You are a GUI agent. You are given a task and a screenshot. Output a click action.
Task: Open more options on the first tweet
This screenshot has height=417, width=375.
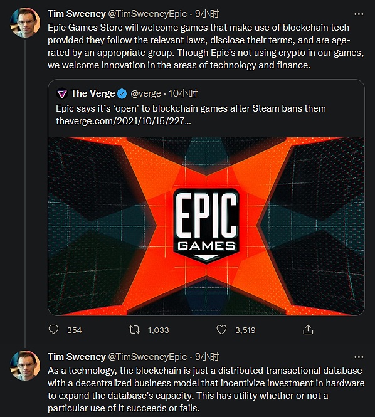tap(359, 14)
